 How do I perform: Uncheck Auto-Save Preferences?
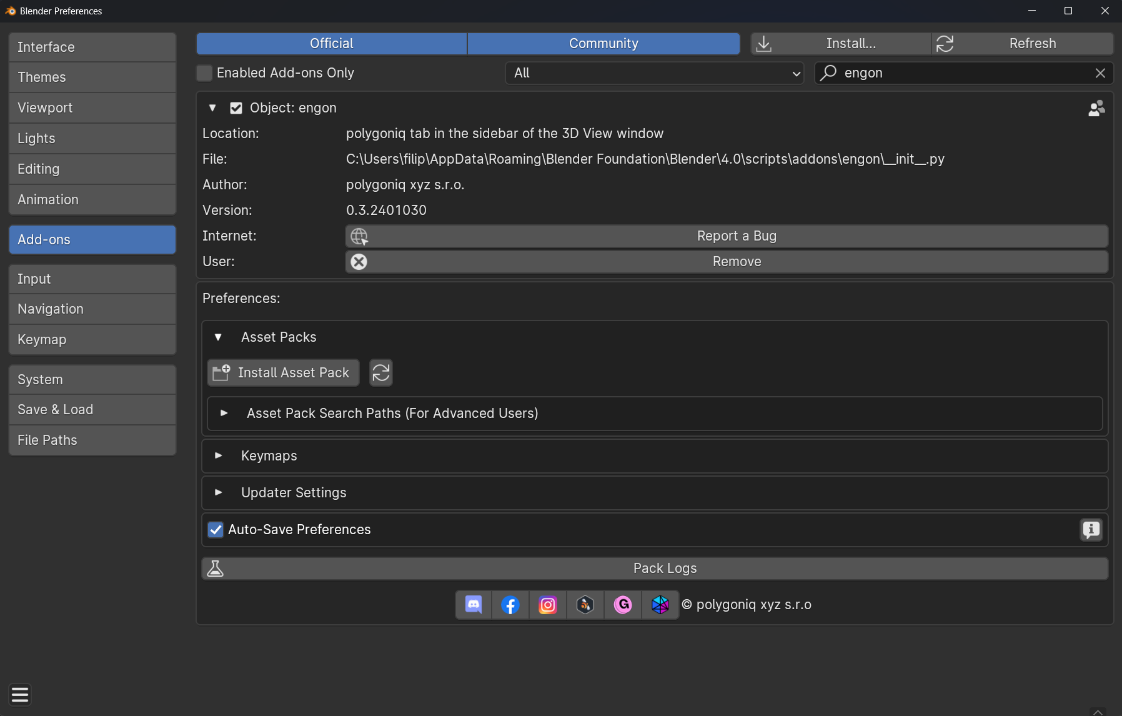[x=216, y=530]
